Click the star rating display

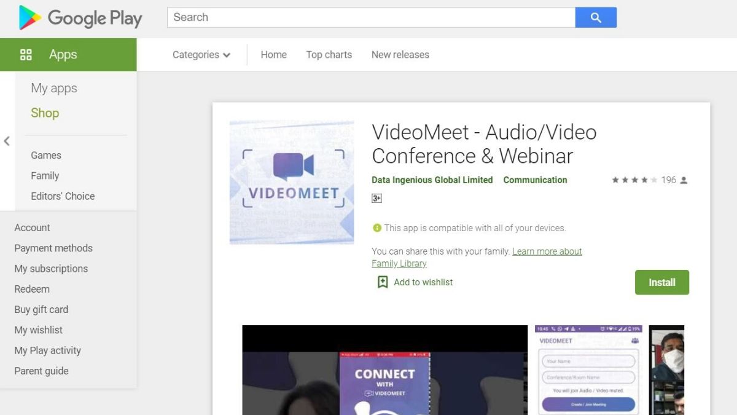[x=634, y=180]
